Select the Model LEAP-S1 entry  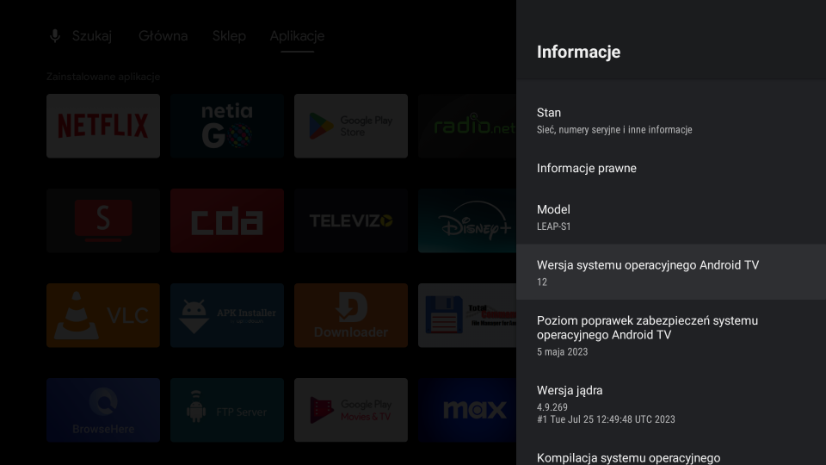(x=671, y=217)
